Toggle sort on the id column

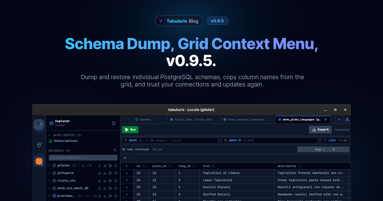point(143,166)
